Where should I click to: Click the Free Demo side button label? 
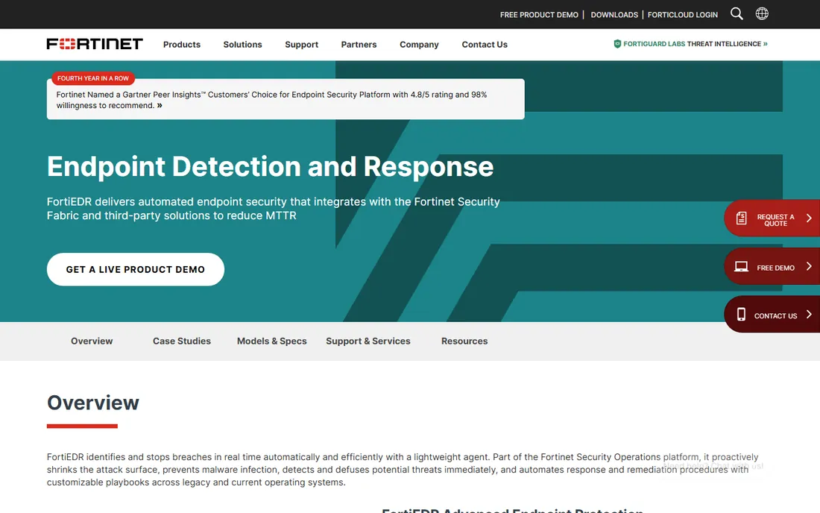click(775, 268)
